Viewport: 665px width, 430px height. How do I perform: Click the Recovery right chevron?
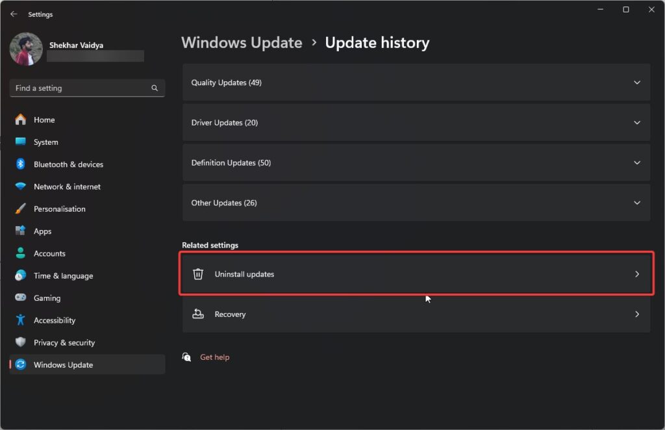pos(637,314)
